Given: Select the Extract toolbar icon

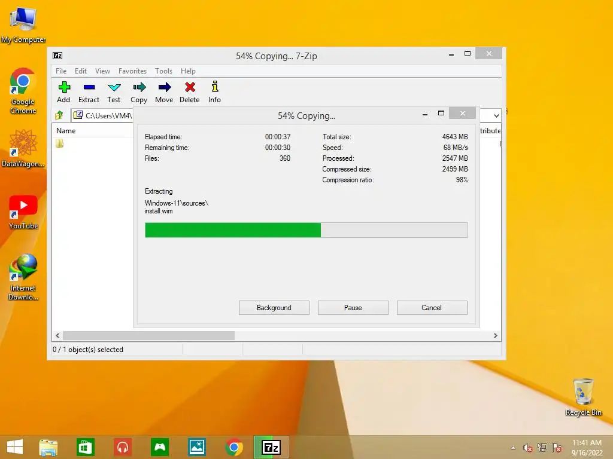Looking at the screenshot, I should pos(89,87).
